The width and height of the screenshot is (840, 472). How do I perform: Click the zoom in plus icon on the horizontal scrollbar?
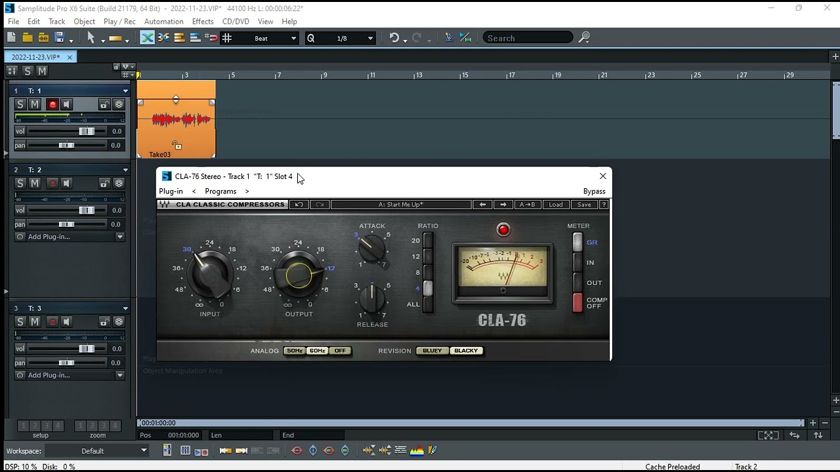[812, 423]
